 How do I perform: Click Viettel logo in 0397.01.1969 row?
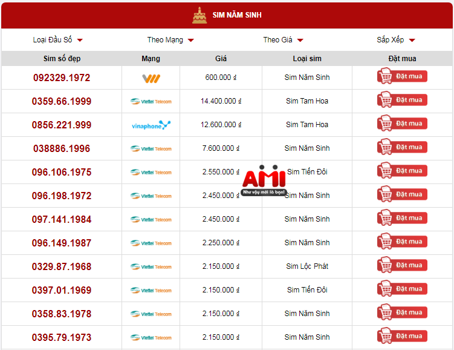151,290
